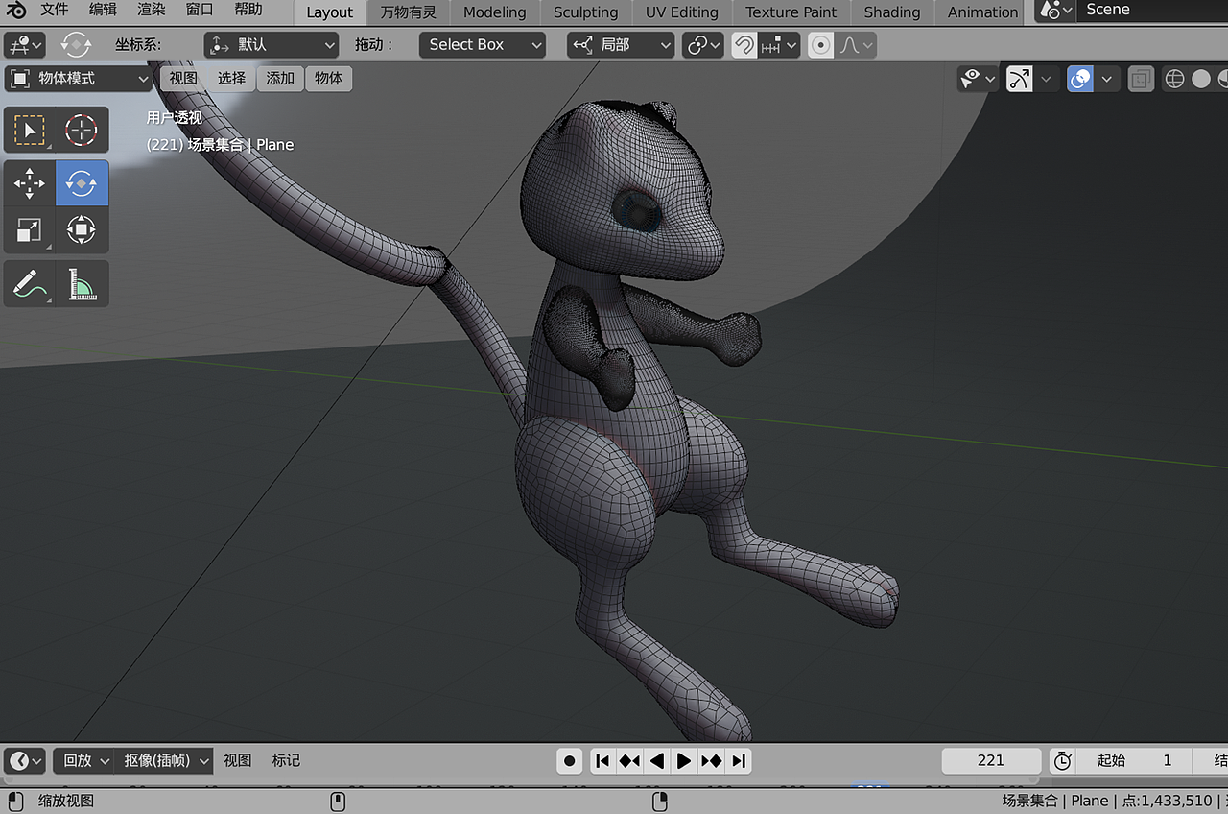Open proportional falloff curve dropdown
The image size is (1228, 814).
point(855,45)
